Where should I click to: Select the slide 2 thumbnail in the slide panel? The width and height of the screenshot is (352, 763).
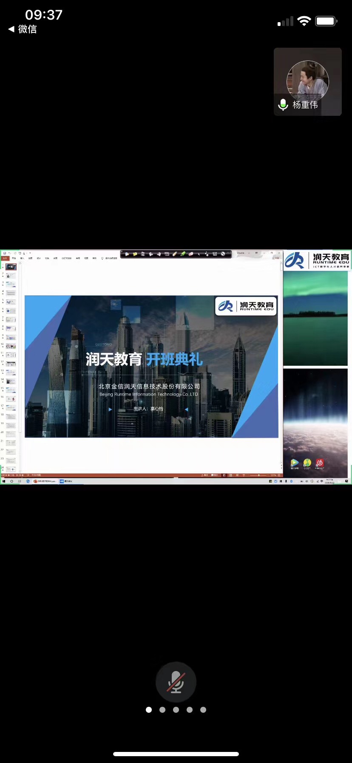[11, 275]
